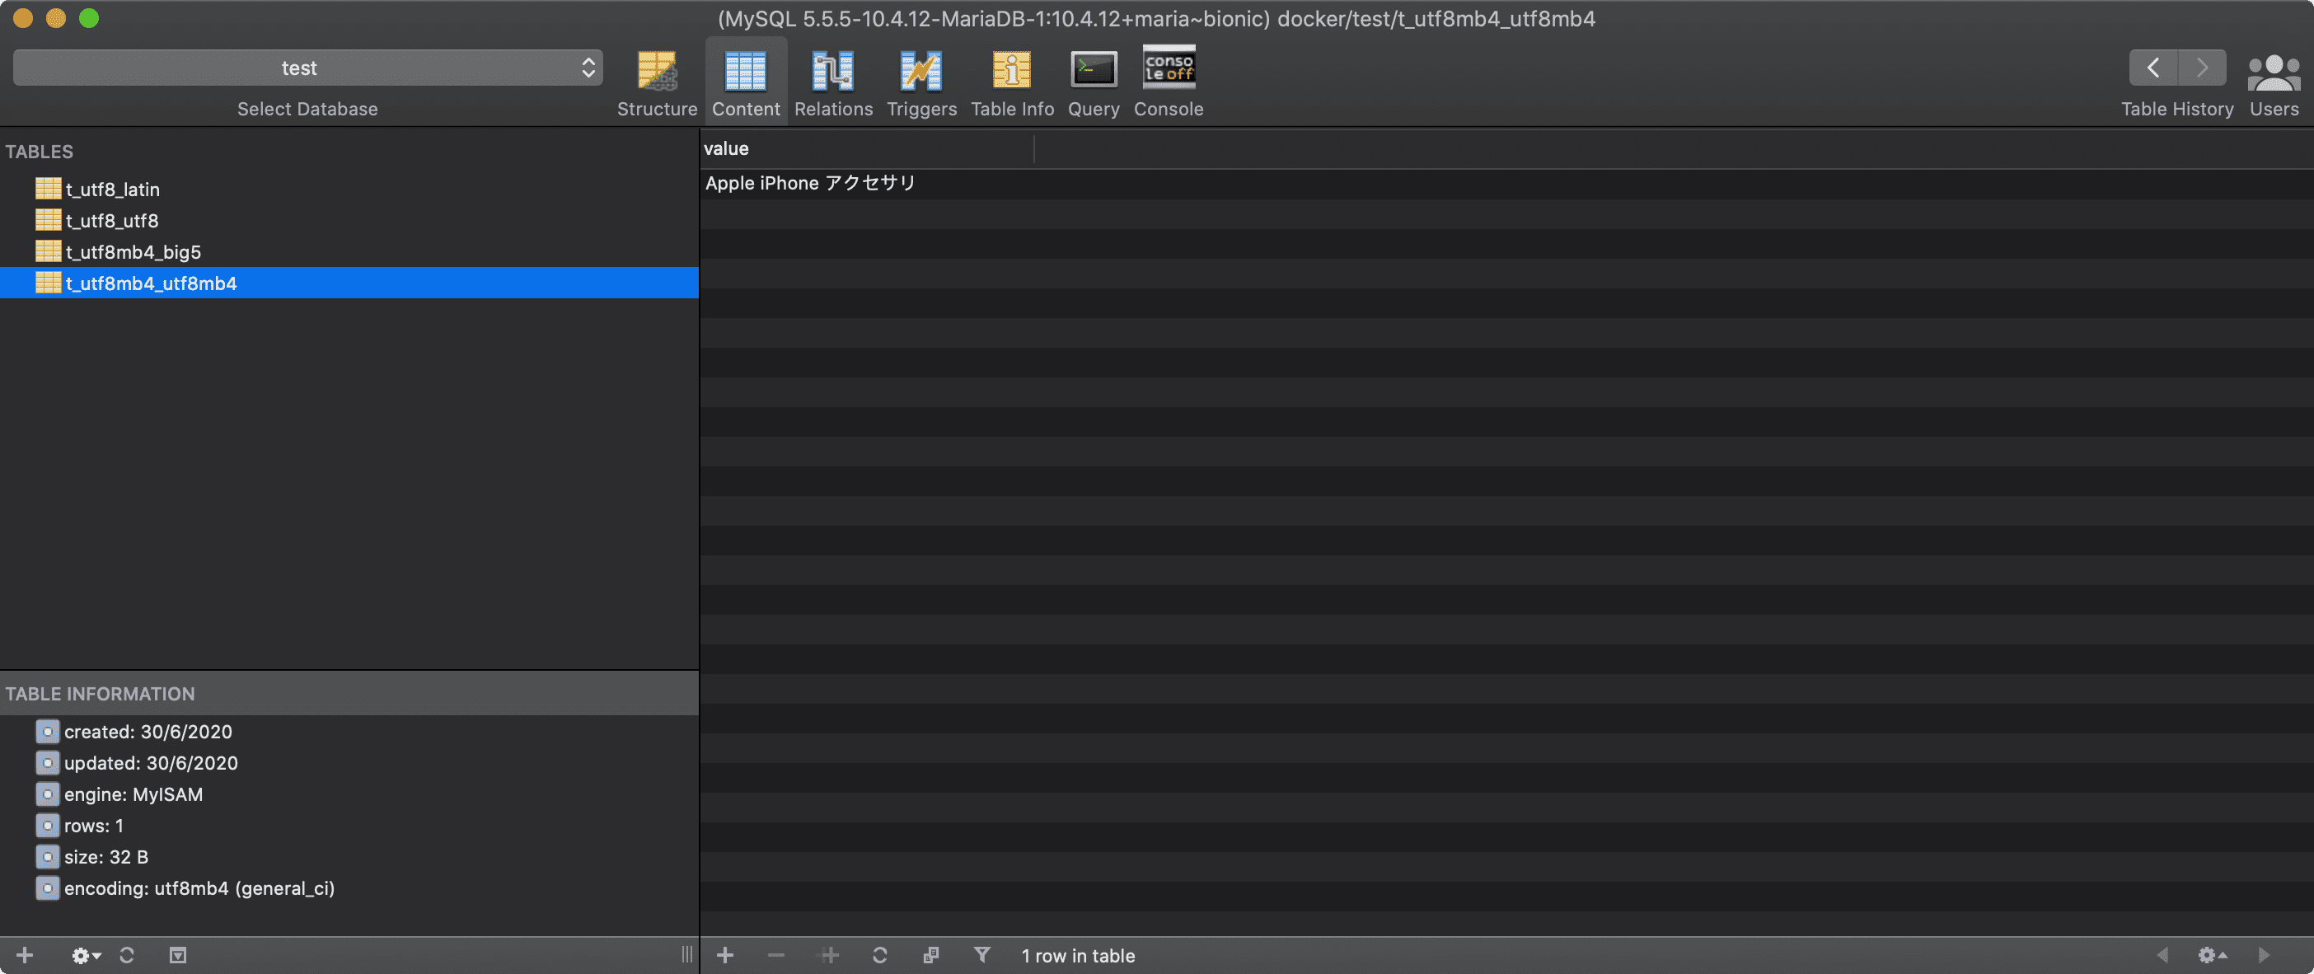Click the updated: 30/6/2020 info row
This screenshot has height=974, width=2314.
tap(349, 764)
